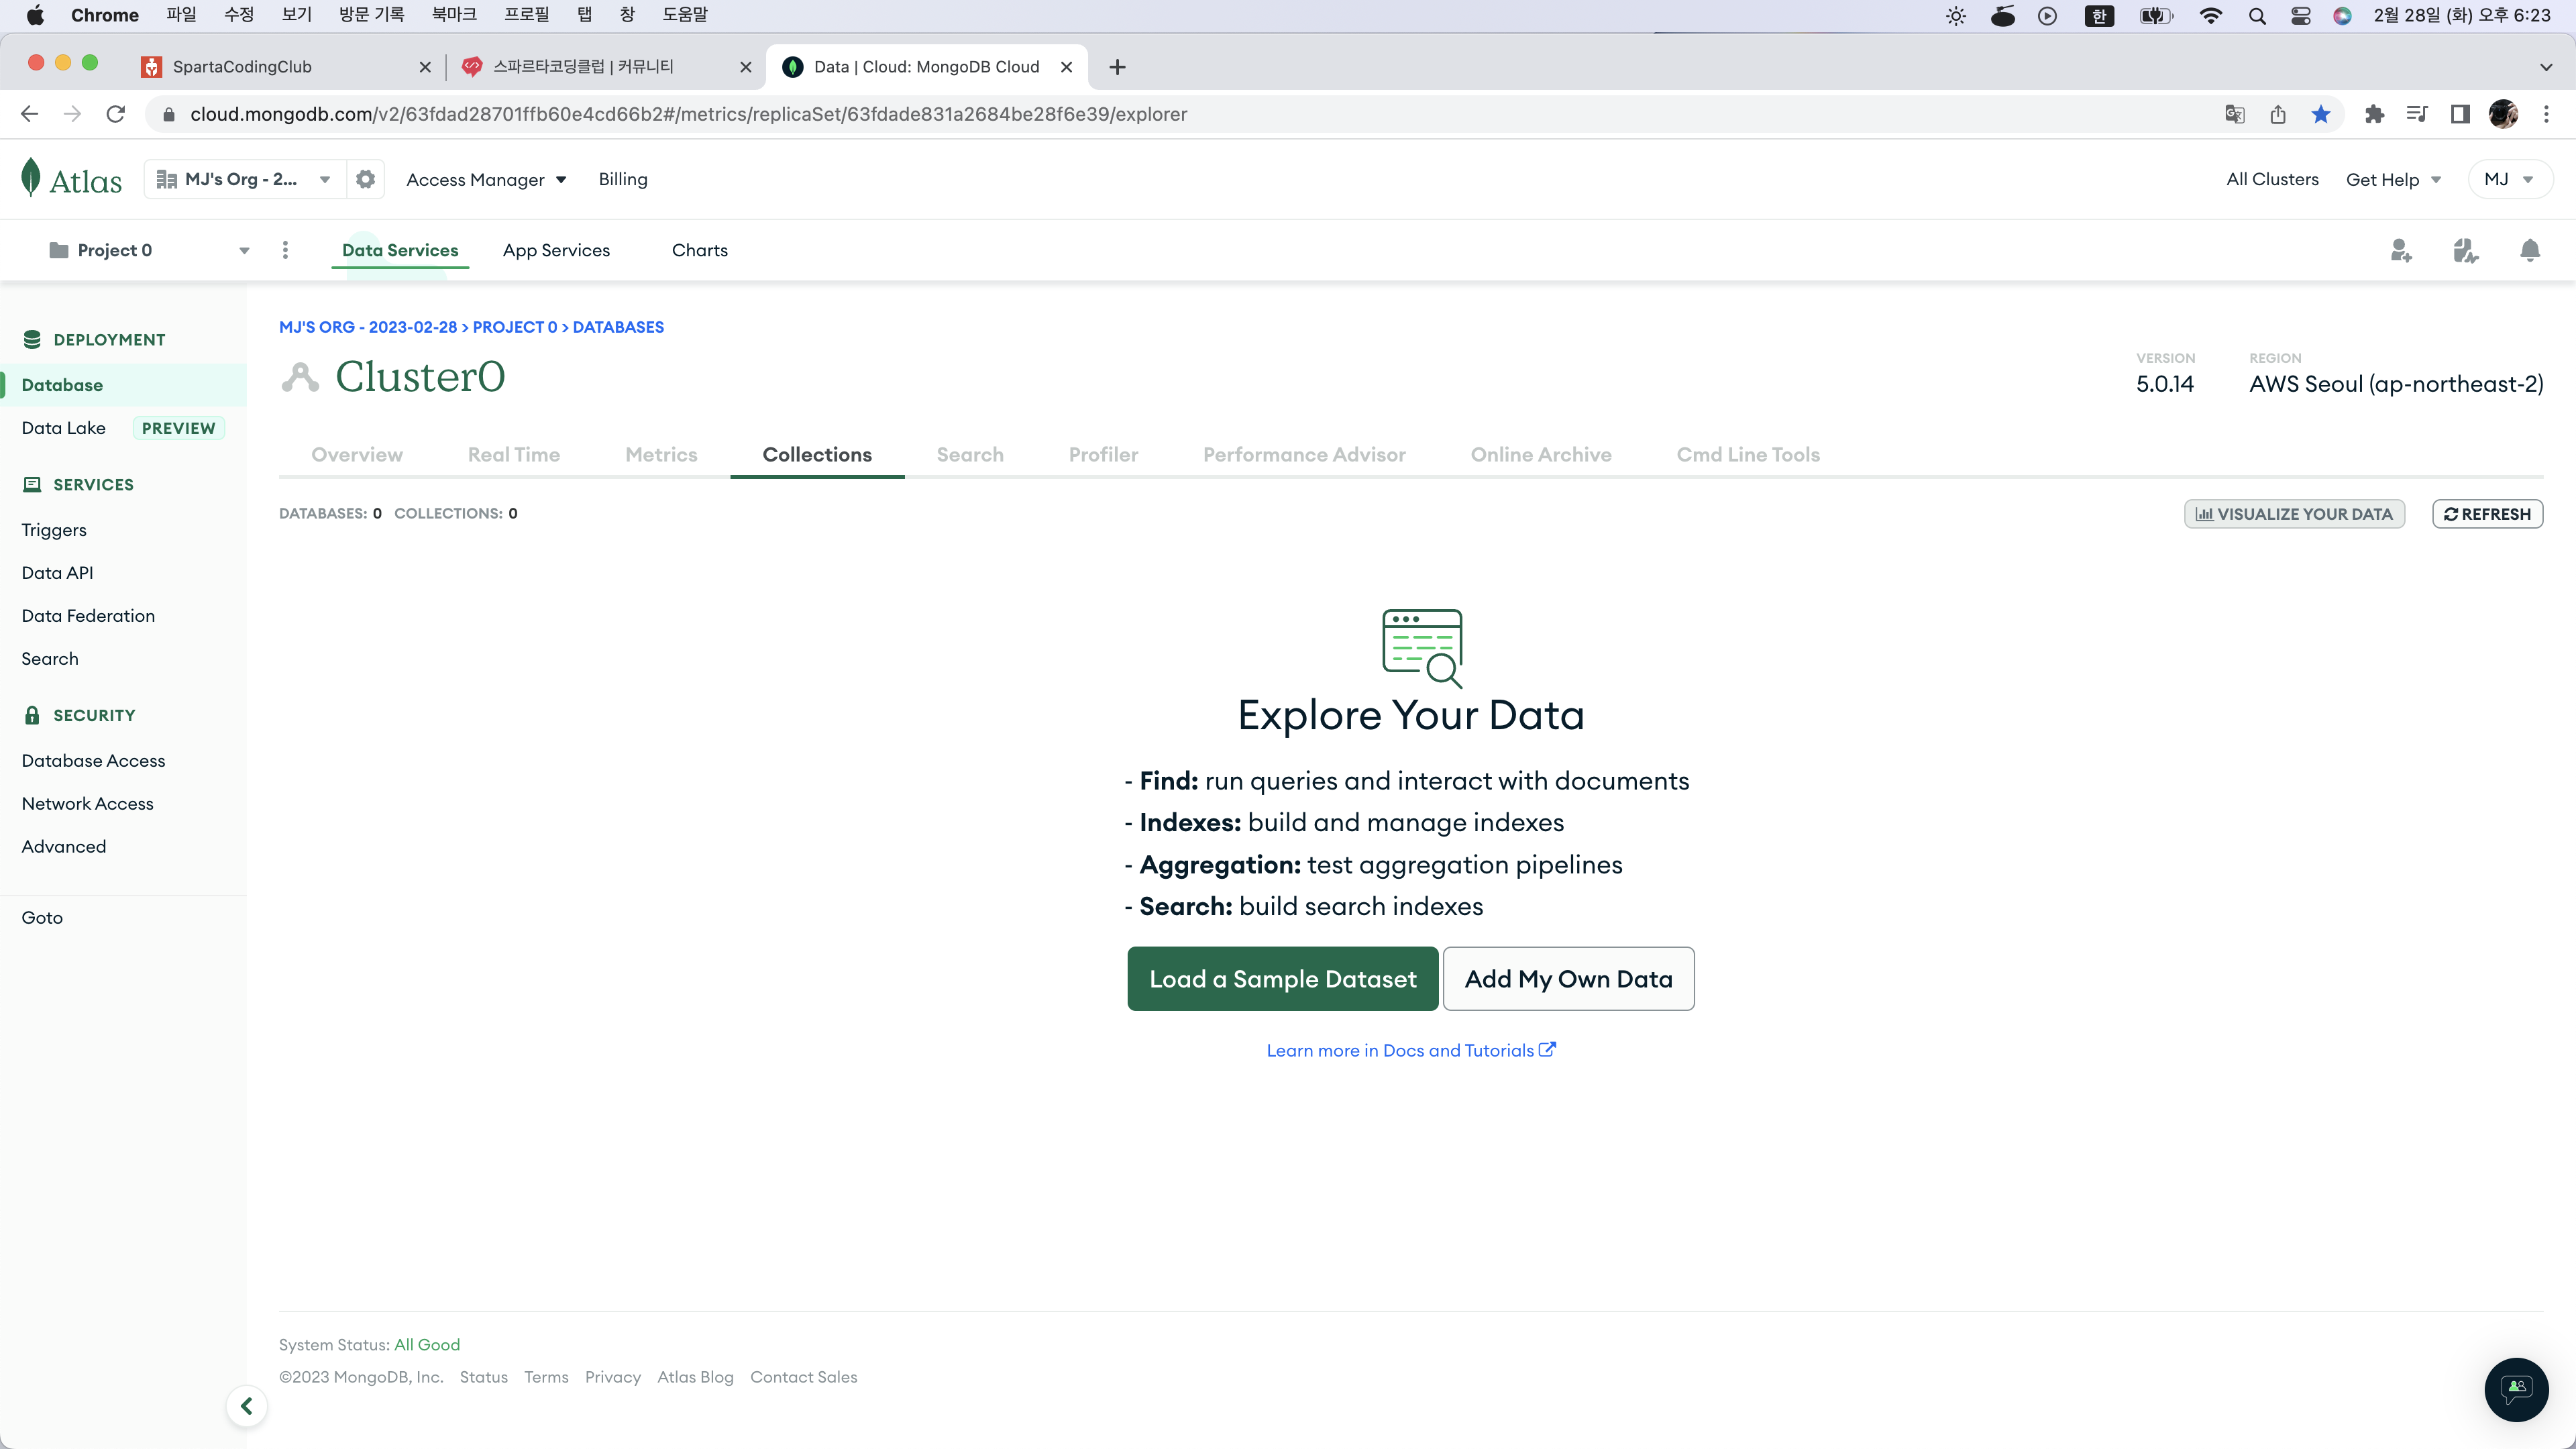Switch to Data Services tab
This screenshot has height=1449, width=2576.
(400, 250)
